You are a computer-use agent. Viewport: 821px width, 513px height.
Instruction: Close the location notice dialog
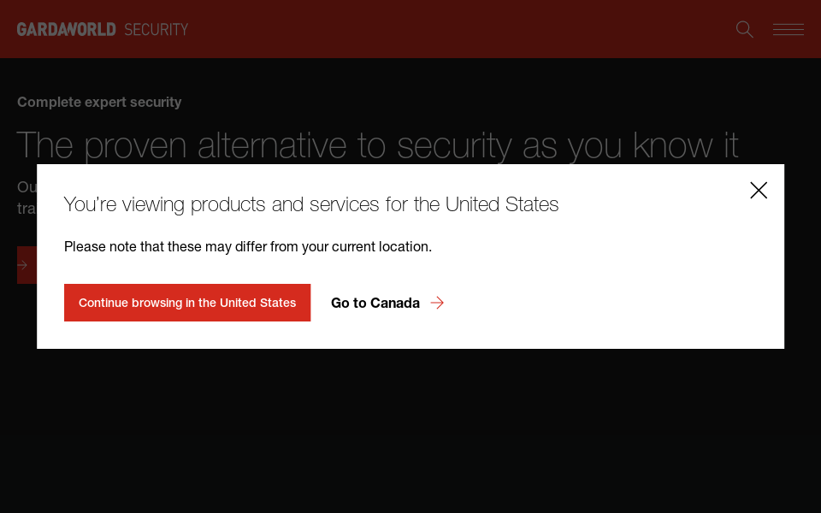[759, 190]
